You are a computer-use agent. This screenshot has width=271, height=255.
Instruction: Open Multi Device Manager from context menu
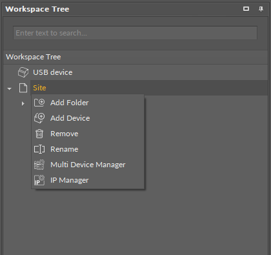88,165
